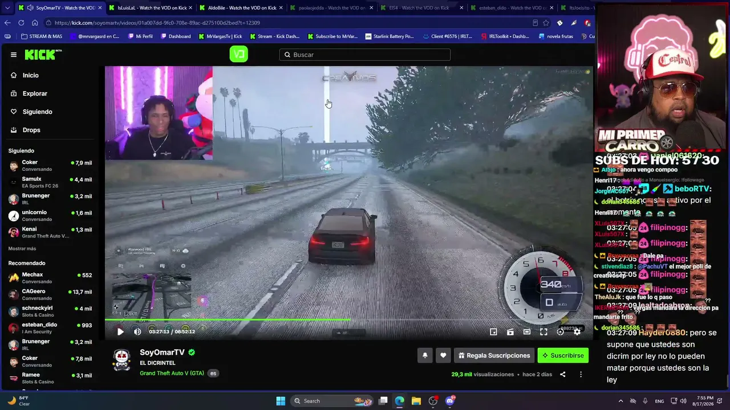730x410 pixels.
Task: Open the STREAM & MAS bookmark folder
Action: [x=41, y=36]
